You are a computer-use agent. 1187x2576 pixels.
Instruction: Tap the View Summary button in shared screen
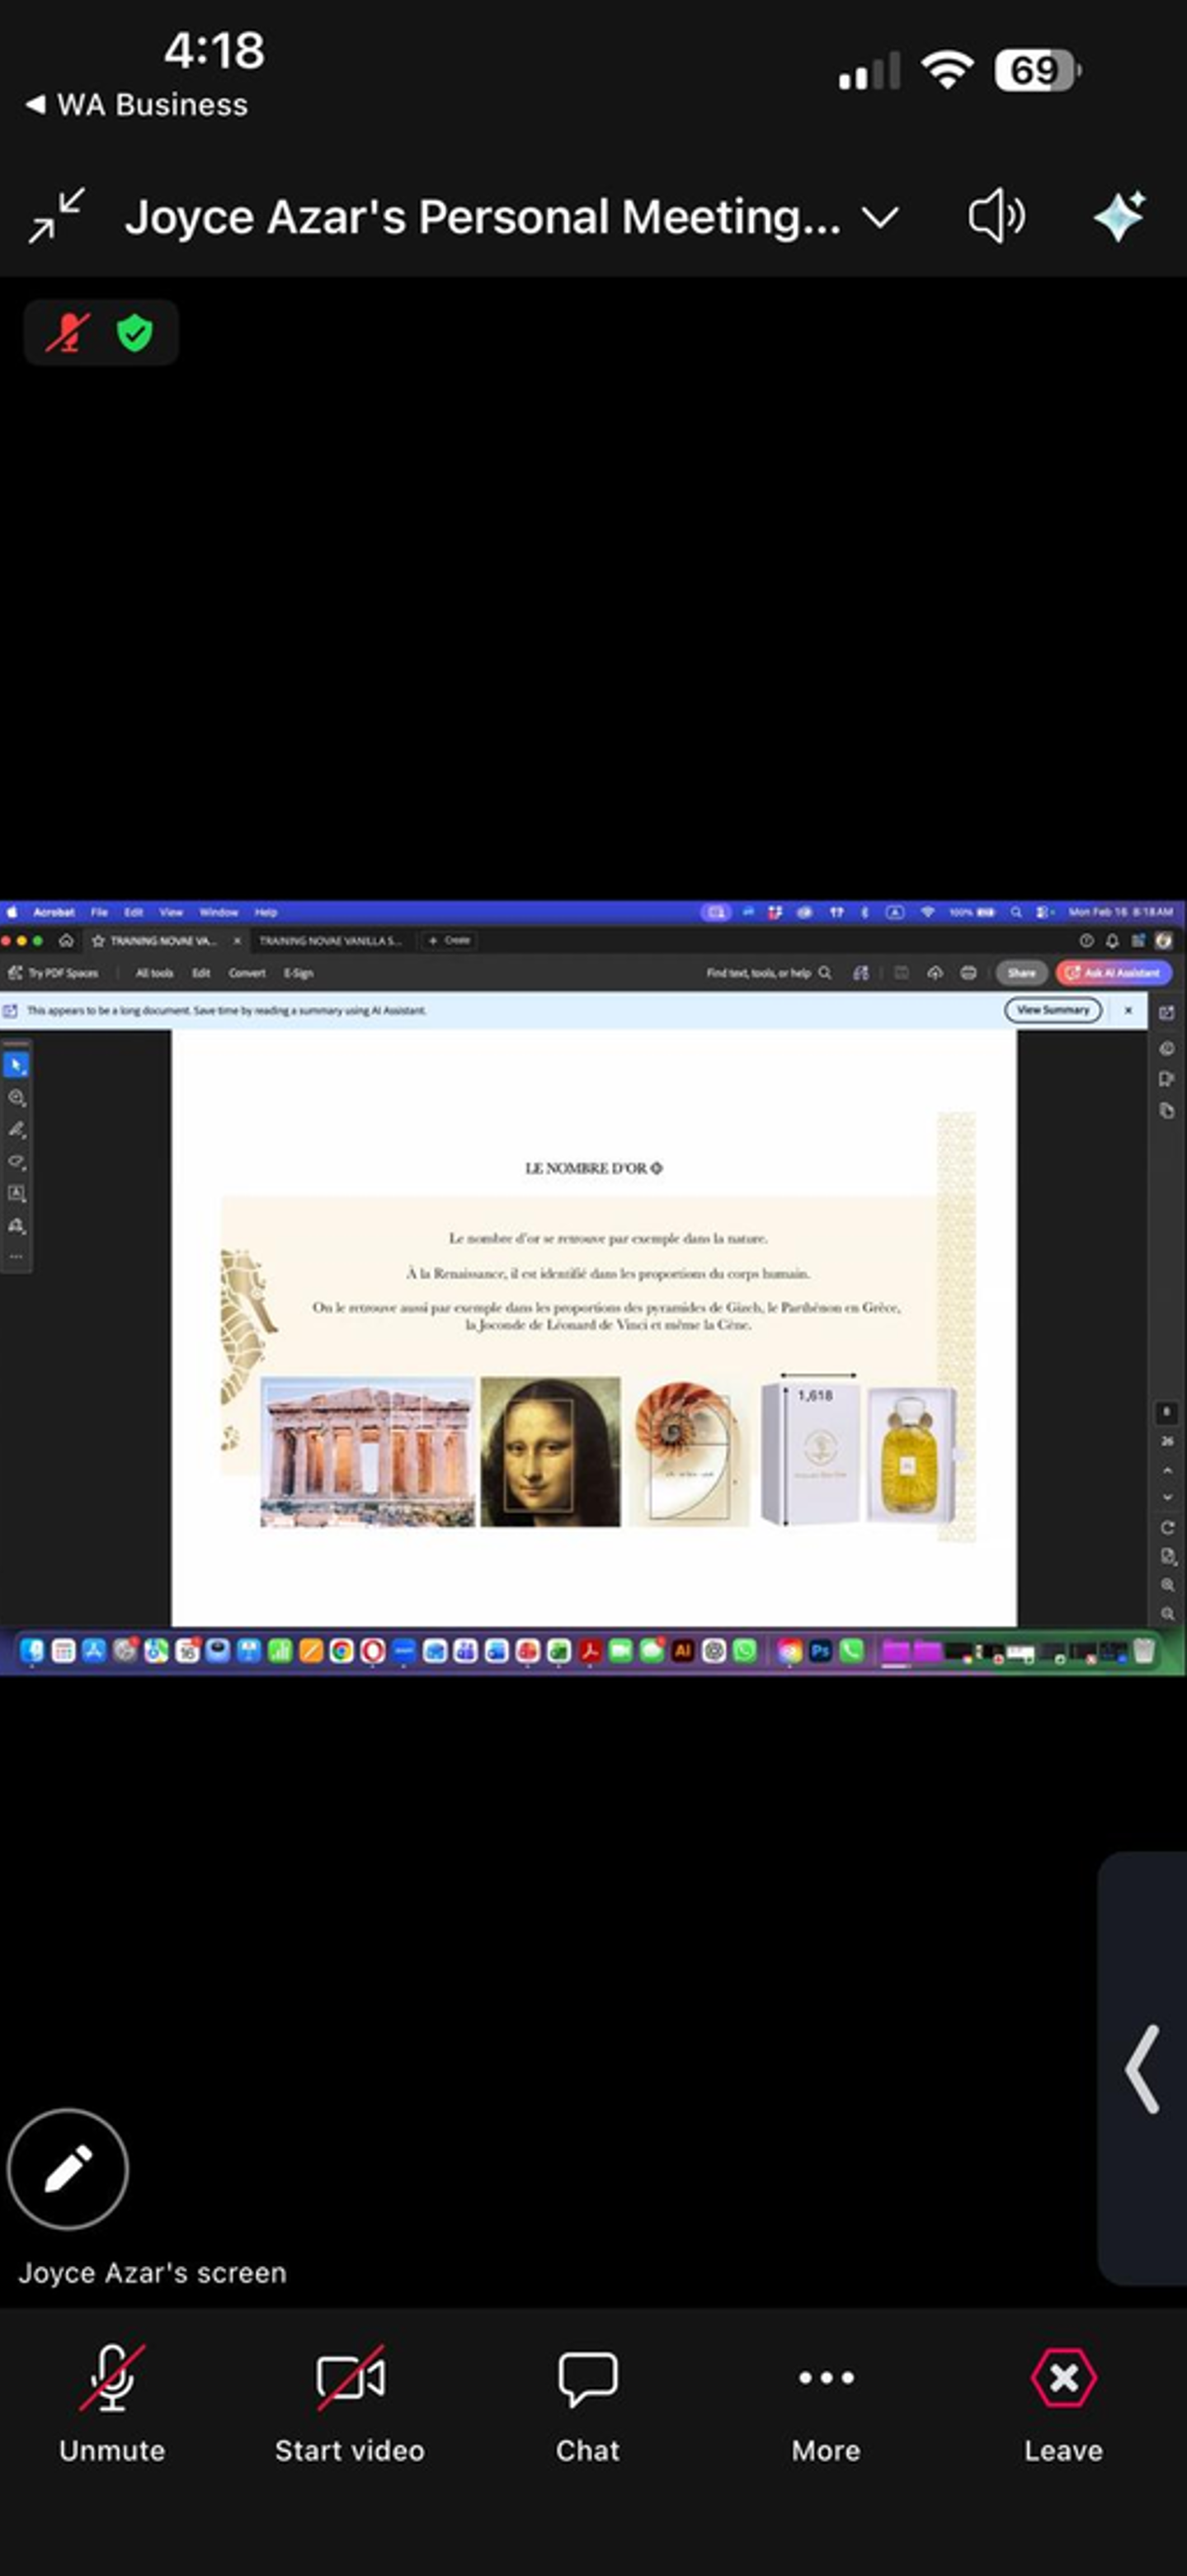click(1053, 1010)
